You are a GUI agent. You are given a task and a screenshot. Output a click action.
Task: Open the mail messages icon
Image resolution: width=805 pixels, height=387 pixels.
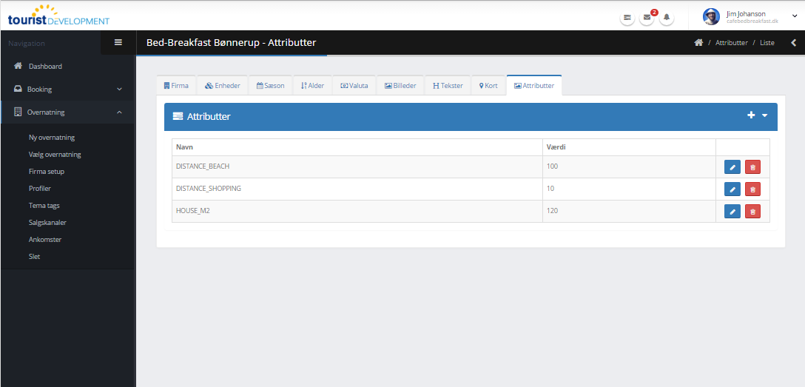647,17
